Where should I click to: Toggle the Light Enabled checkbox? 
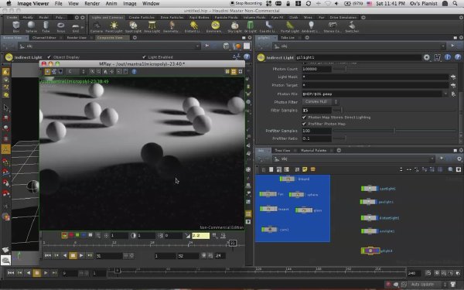[x=144, y=57]
